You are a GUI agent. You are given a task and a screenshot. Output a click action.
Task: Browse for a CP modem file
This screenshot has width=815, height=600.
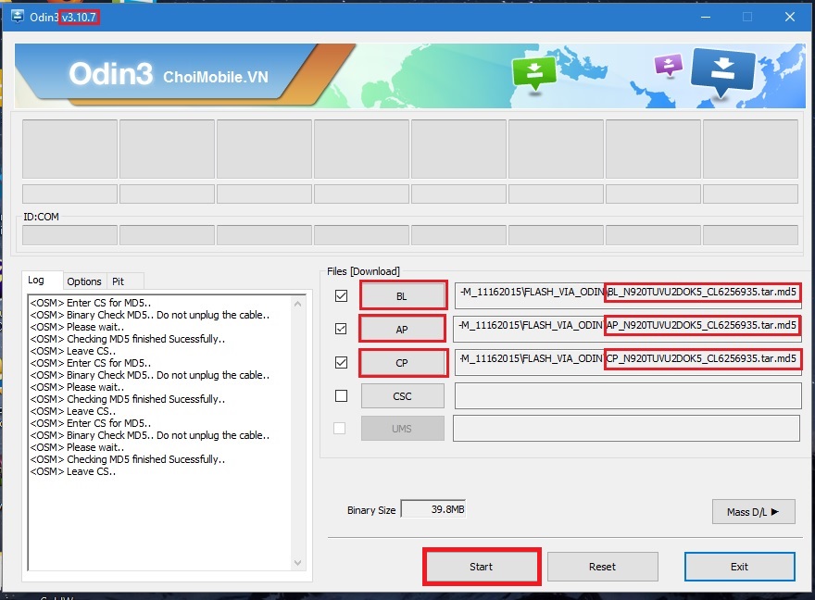point(402,363)
